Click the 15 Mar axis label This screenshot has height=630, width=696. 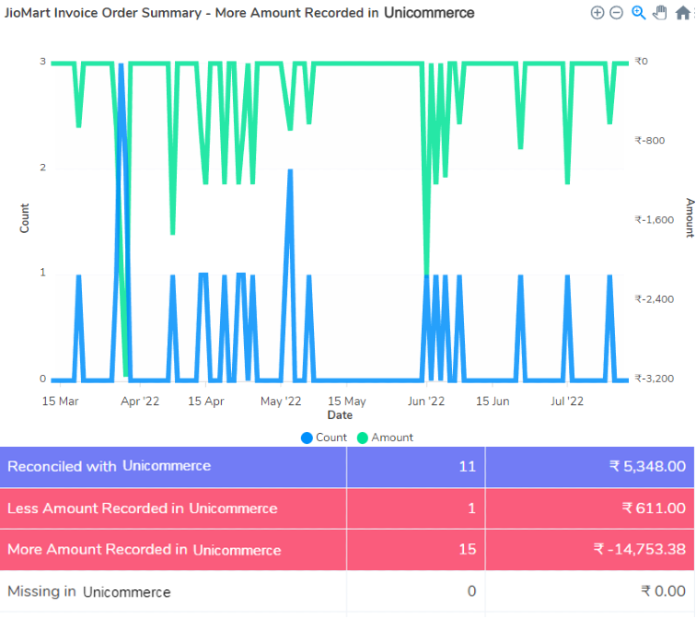(60, 402)
